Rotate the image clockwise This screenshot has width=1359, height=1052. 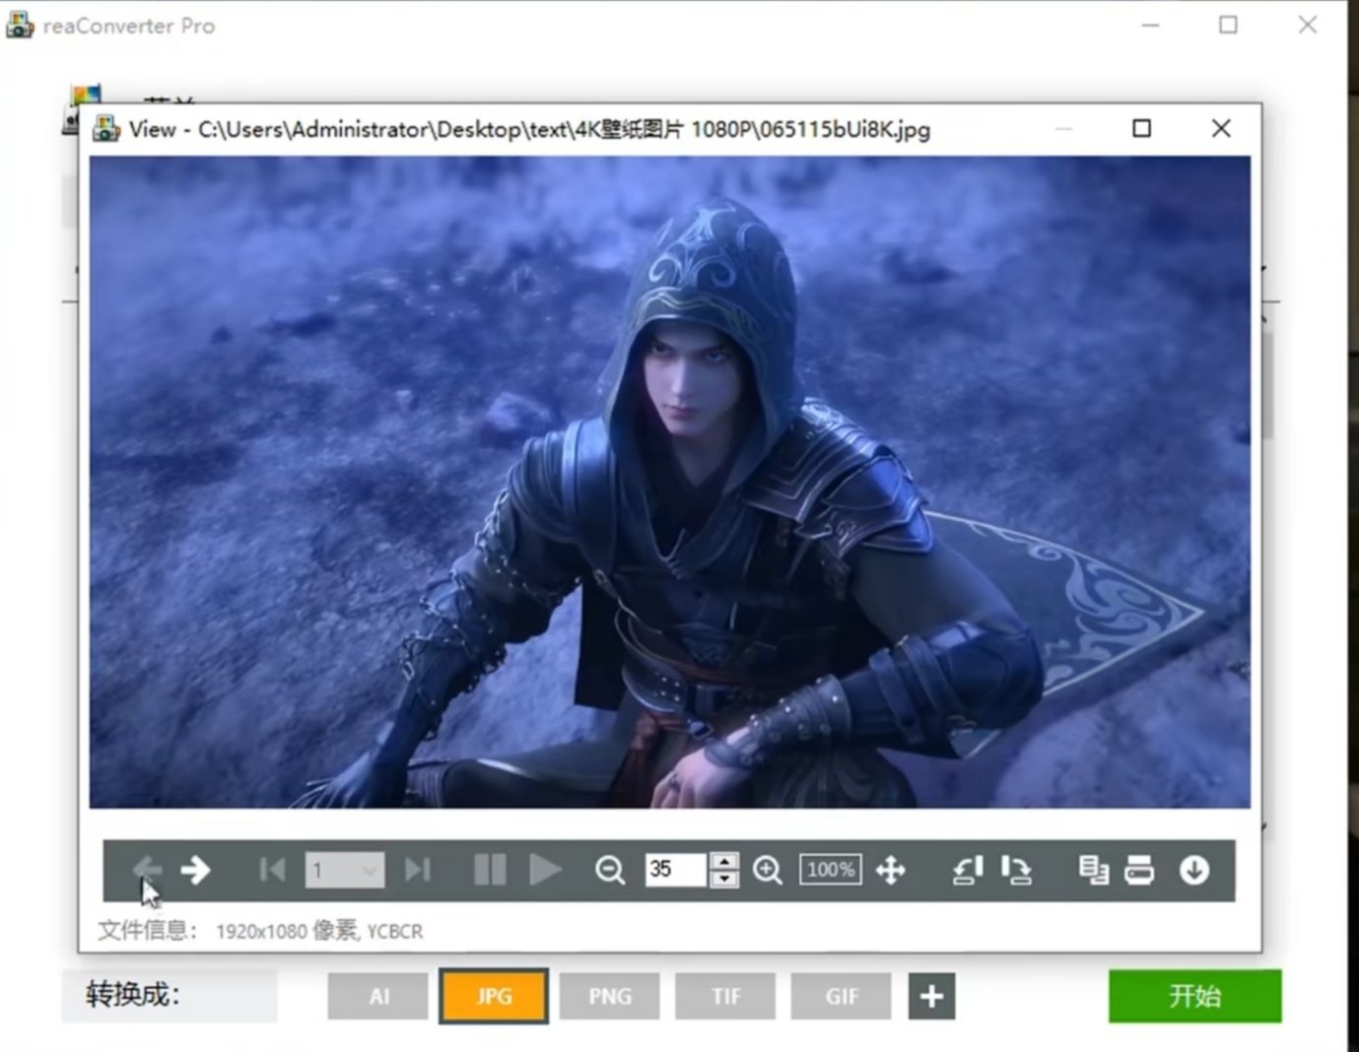click(1016, 870)
